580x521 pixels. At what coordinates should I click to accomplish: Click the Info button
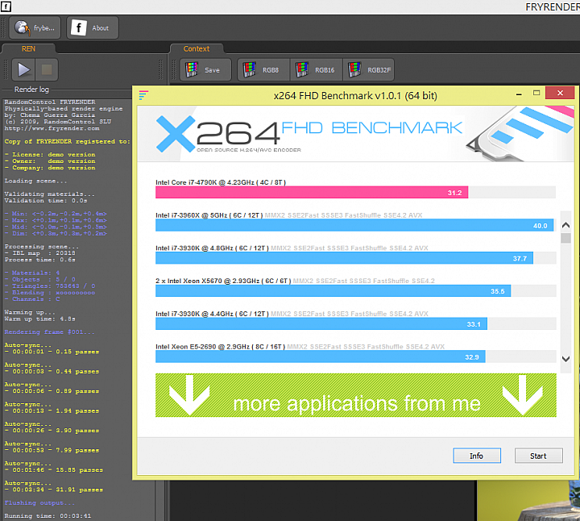476,456
